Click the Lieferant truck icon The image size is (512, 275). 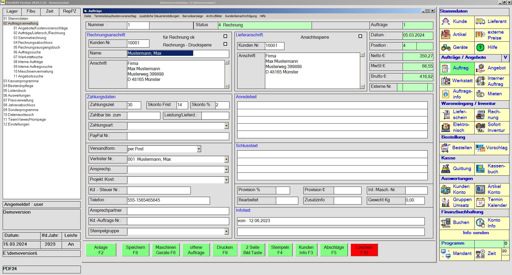point(480,22)
